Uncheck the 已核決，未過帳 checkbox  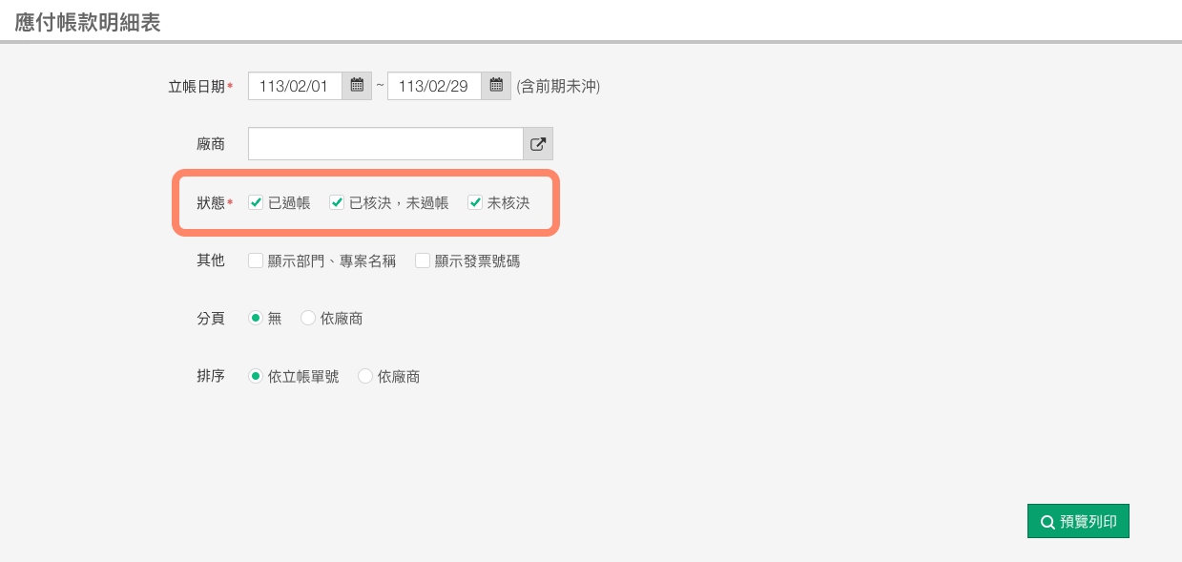(x=337, y=202)
